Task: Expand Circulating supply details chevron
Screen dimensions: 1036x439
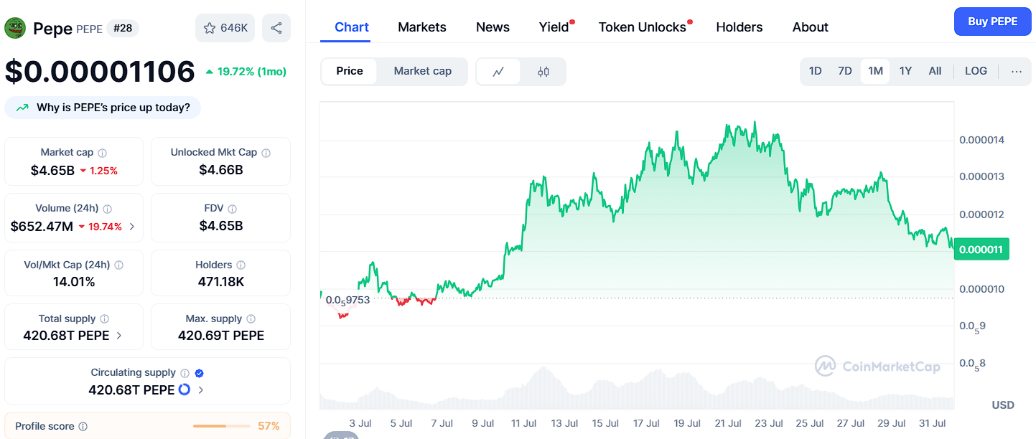Action: click(x=201, y=390)
